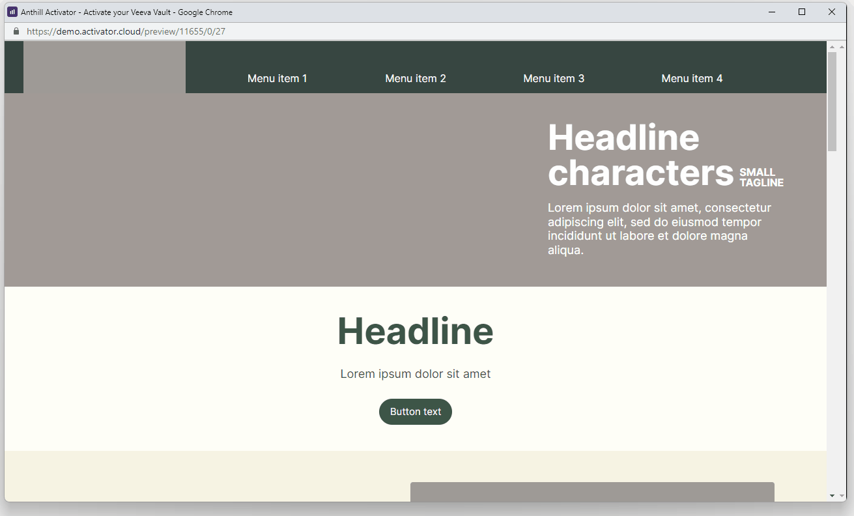Open Menu item 1

(277, 78)
